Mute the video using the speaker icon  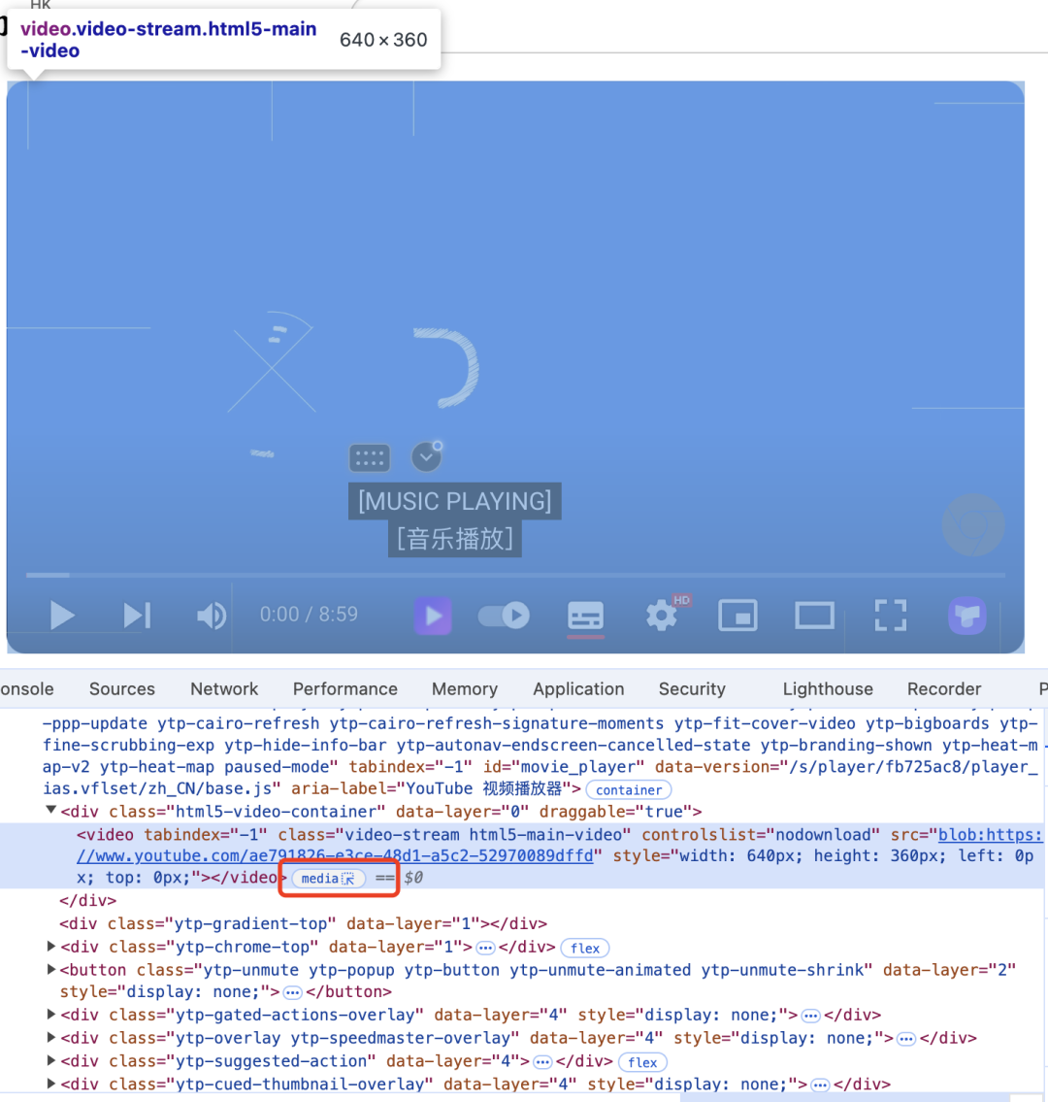click(212, 616)
